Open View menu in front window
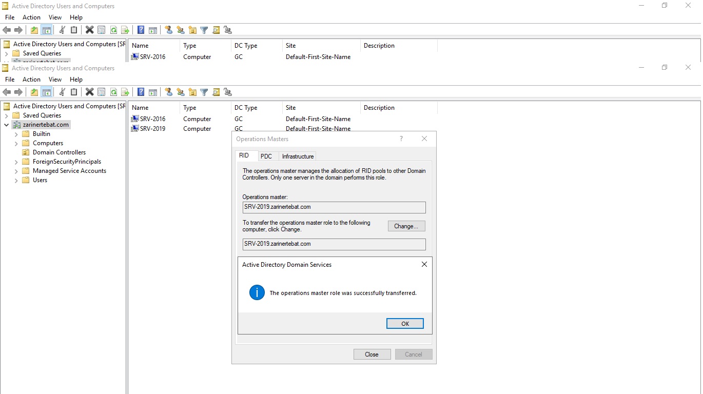 [55, 80]
